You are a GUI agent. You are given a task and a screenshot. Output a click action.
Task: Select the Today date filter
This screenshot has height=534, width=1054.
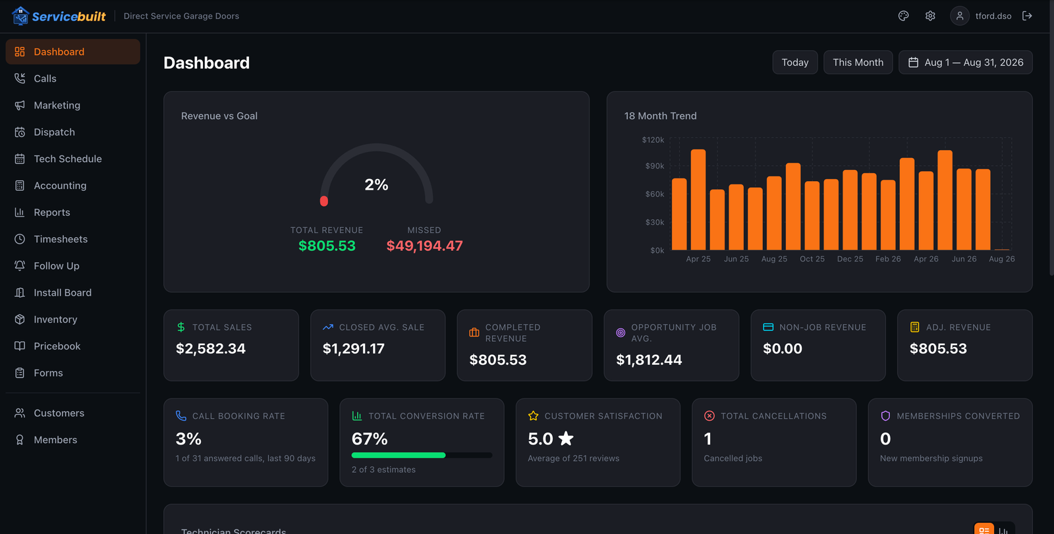(x=795, y=63)
